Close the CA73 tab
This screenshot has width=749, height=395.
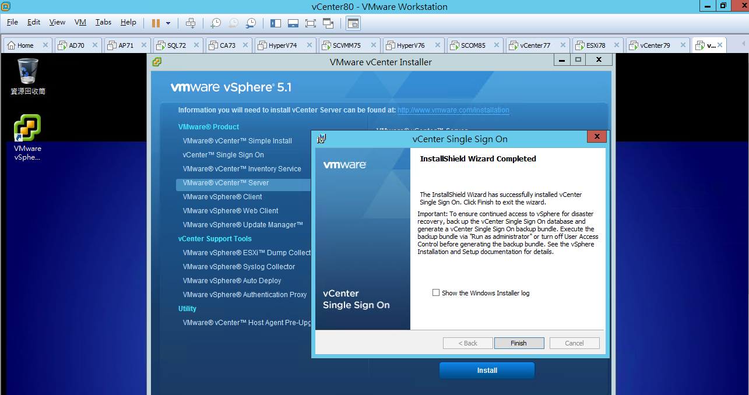click(x=246, y=45)
